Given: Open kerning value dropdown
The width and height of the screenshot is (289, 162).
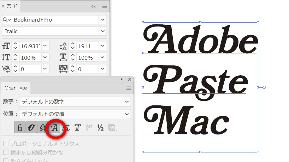Looking at the screenshot, I should point(45,69).
